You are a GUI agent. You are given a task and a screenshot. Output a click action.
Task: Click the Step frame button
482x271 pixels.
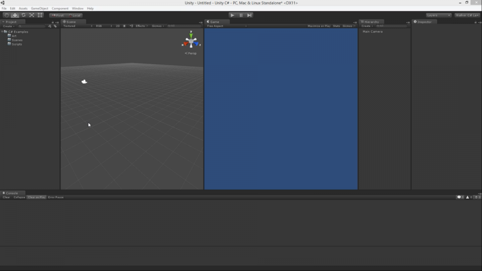[x=249, y=15]
